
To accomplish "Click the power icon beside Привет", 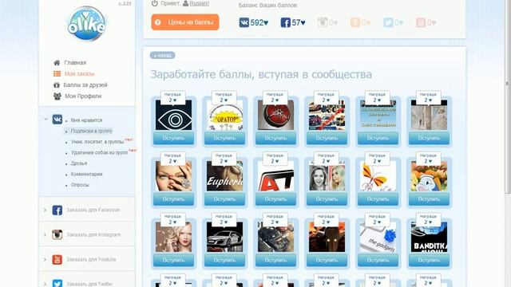I will pyautogui.click(x=154, y=3).
